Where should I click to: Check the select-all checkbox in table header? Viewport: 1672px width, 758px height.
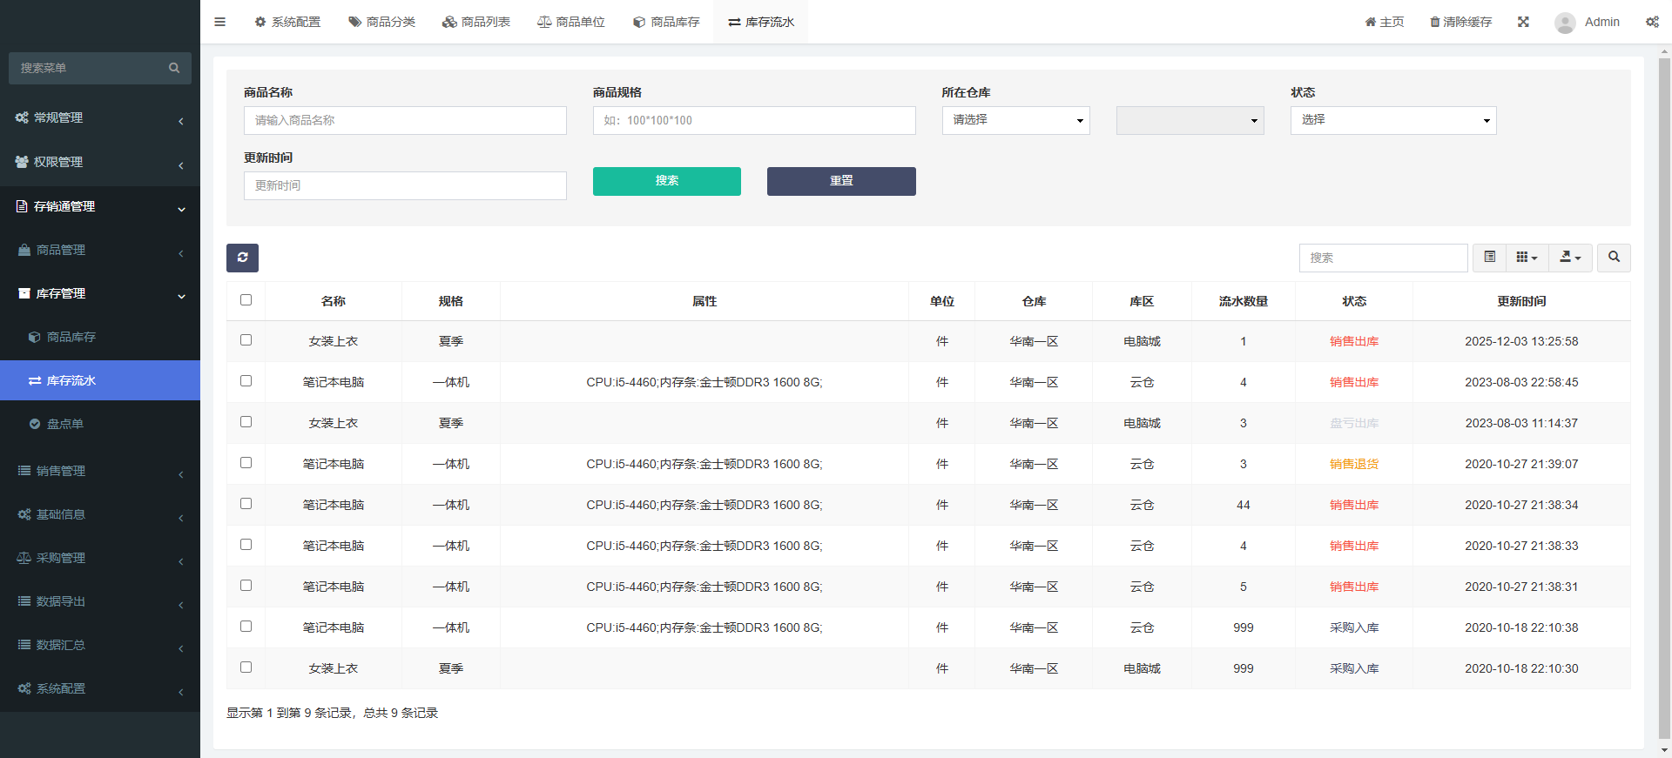pos(246,300)
